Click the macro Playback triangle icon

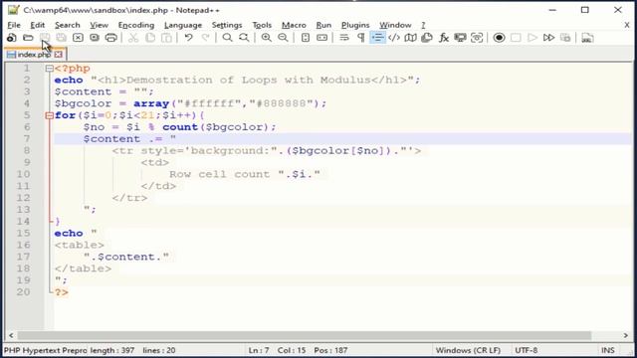pos(532,38)
